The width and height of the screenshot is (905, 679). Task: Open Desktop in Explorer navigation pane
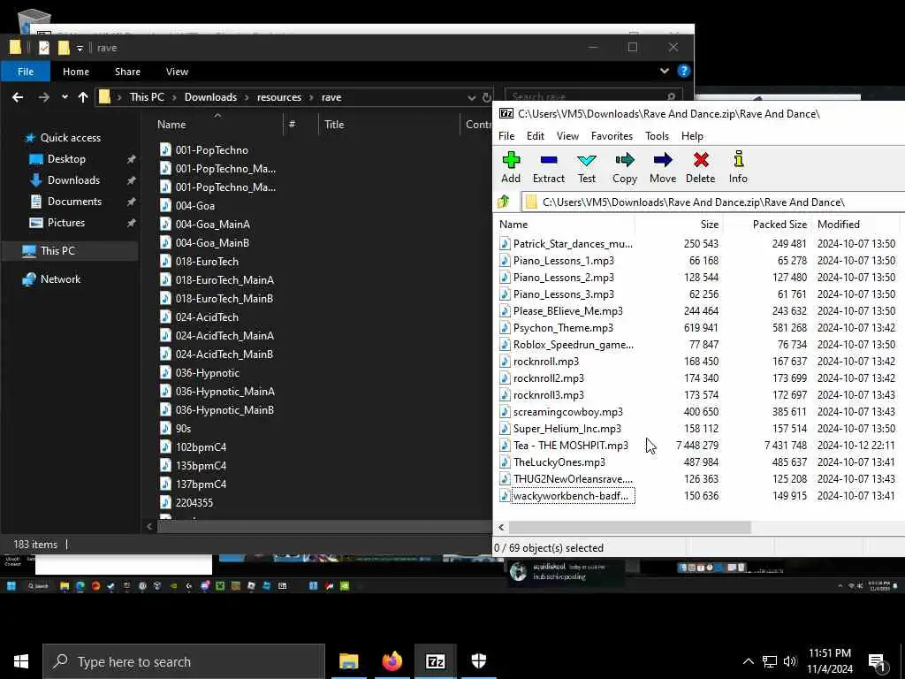pyautogui.click(x=65, y=159)
